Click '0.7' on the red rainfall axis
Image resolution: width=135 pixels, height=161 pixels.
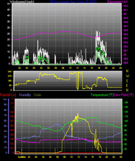coord(12,121)
